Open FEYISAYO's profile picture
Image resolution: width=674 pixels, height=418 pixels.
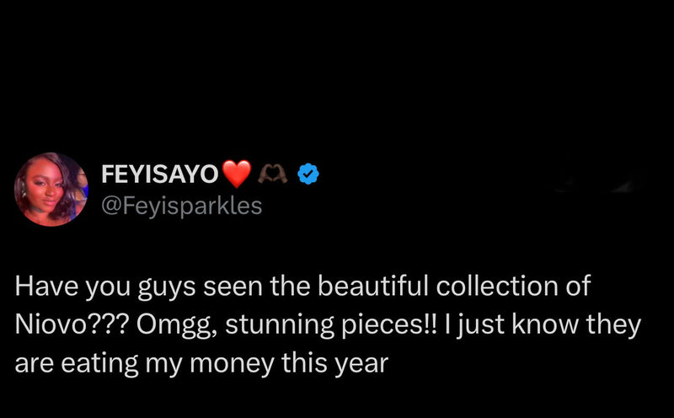coord(51,190)
